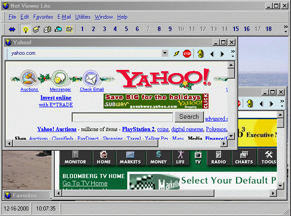Click the yahoo.com address field
The height and width of the screenshot is (216, 291).
pos(85,53)
